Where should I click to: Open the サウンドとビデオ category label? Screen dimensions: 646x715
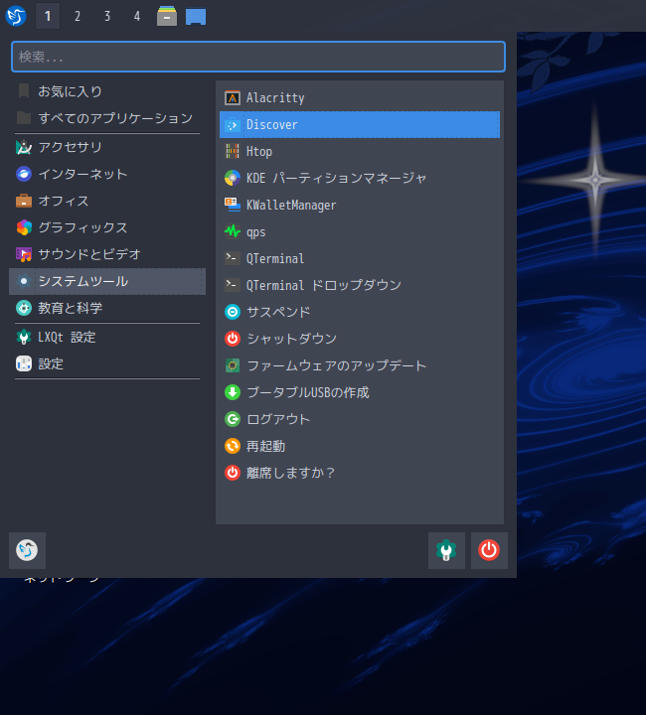pos(89,254)
